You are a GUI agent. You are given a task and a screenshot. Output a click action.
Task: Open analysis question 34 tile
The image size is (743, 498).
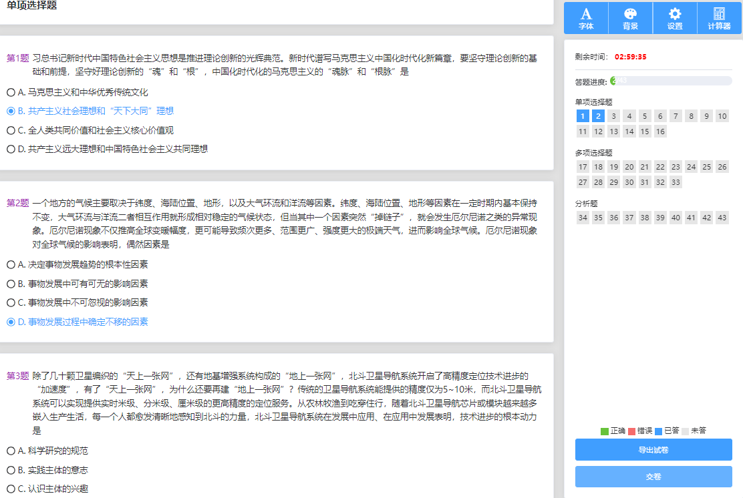point(583,218)
